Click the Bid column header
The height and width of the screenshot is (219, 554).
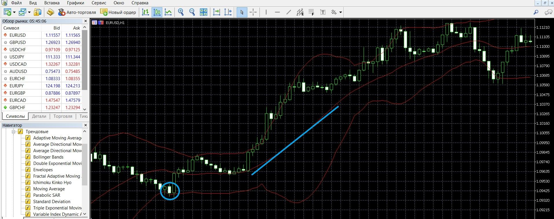51,28
